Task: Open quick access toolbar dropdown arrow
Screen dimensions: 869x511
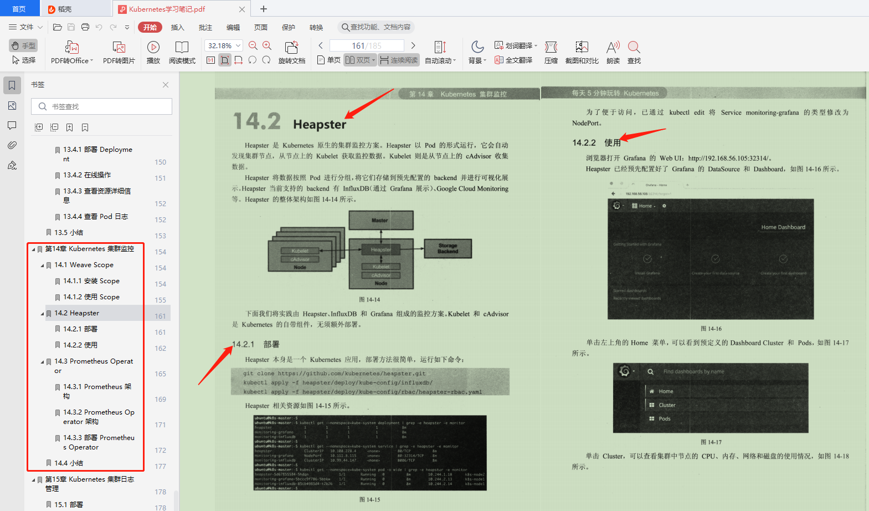Action: [x=127, y=27]
